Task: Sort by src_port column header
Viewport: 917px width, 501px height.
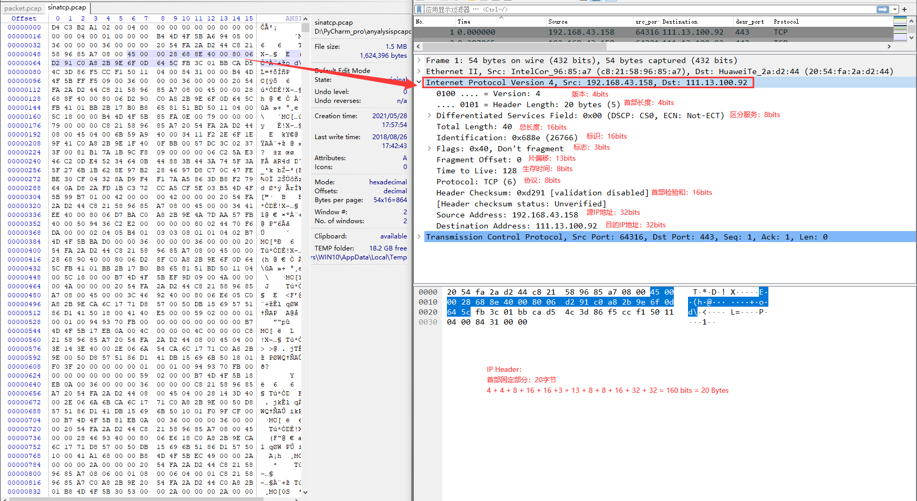Action: tap(646, 22)
